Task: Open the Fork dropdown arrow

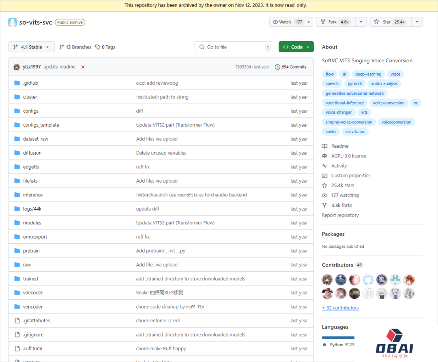Action: click(360, 22)
